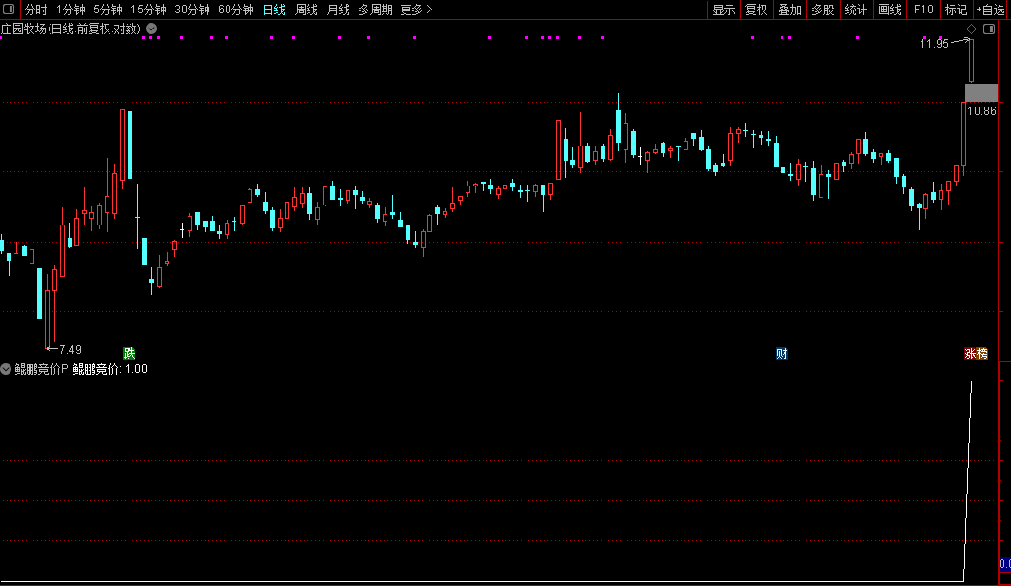The width and height of the screenshot is (1011, 586).
Task: Open the 叠加 overlay menu
Action: click(789, 10)
